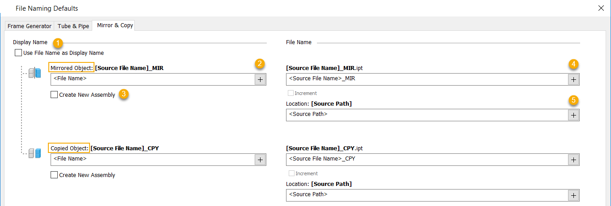Viewport: 611px width, 206px height.
Task: Click plus button beside Copied Object location field
Action: tap(573, 195)
